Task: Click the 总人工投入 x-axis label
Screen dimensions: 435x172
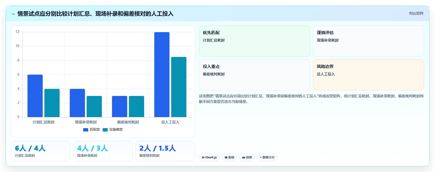Action: 170,122
